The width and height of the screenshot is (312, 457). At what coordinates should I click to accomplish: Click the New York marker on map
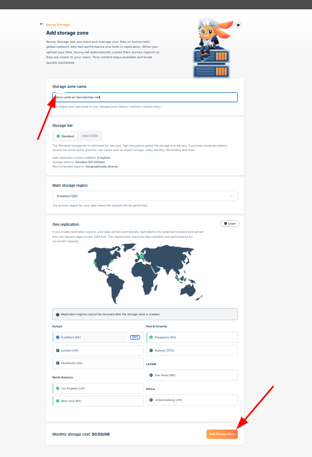tap(112, 261)
